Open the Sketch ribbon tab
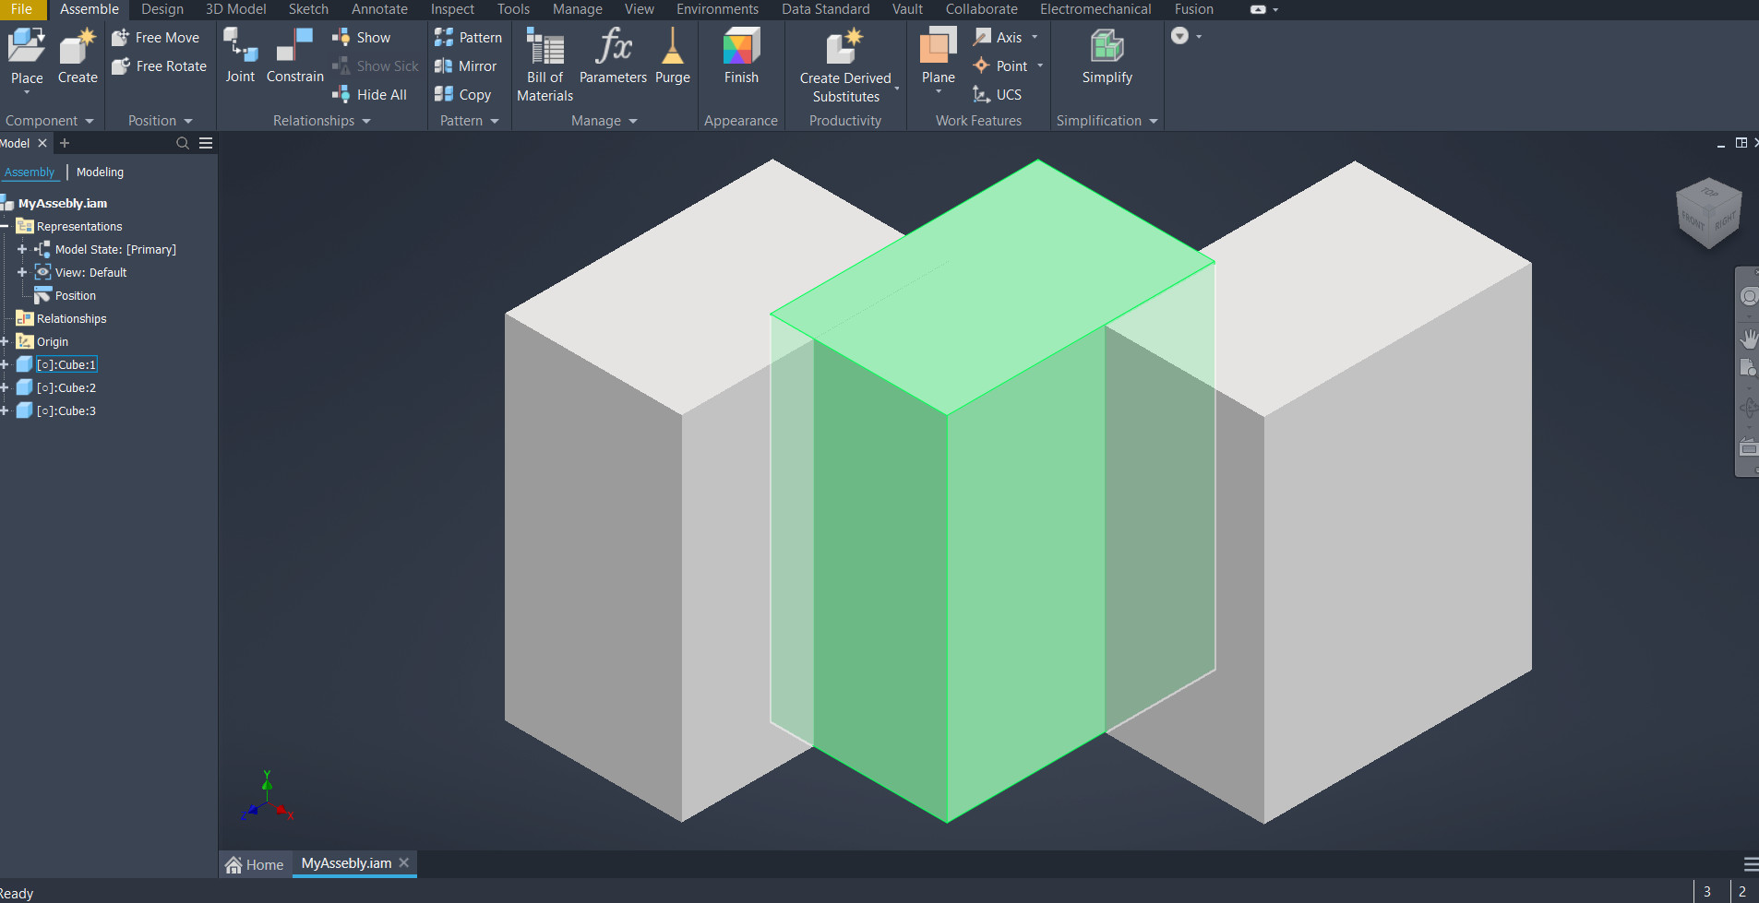 pyautogui.click(x=308, y=9)
